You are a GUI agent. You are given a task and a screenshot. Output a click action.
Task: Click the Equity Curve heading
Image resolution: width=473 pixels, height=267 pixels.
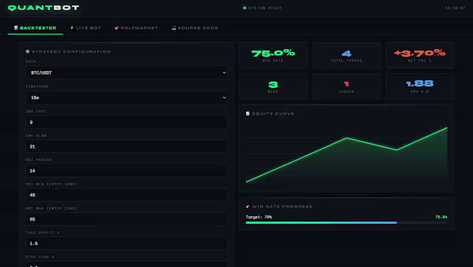coord(273,113)
